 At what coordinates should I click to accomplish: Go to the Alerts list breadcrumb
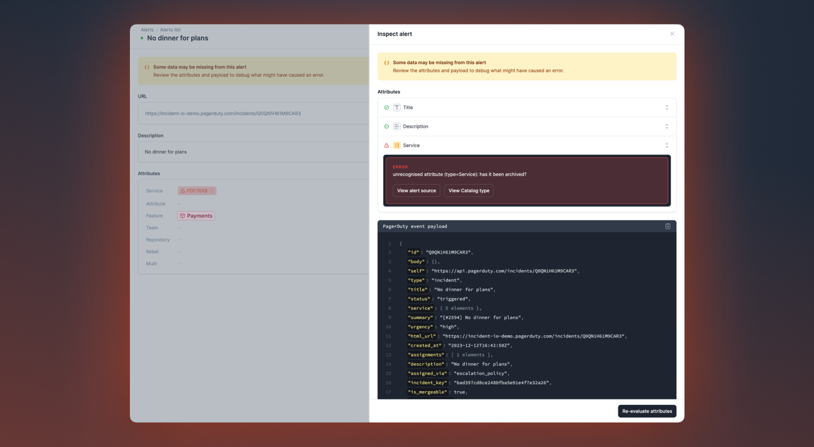(x=170, y=30)
